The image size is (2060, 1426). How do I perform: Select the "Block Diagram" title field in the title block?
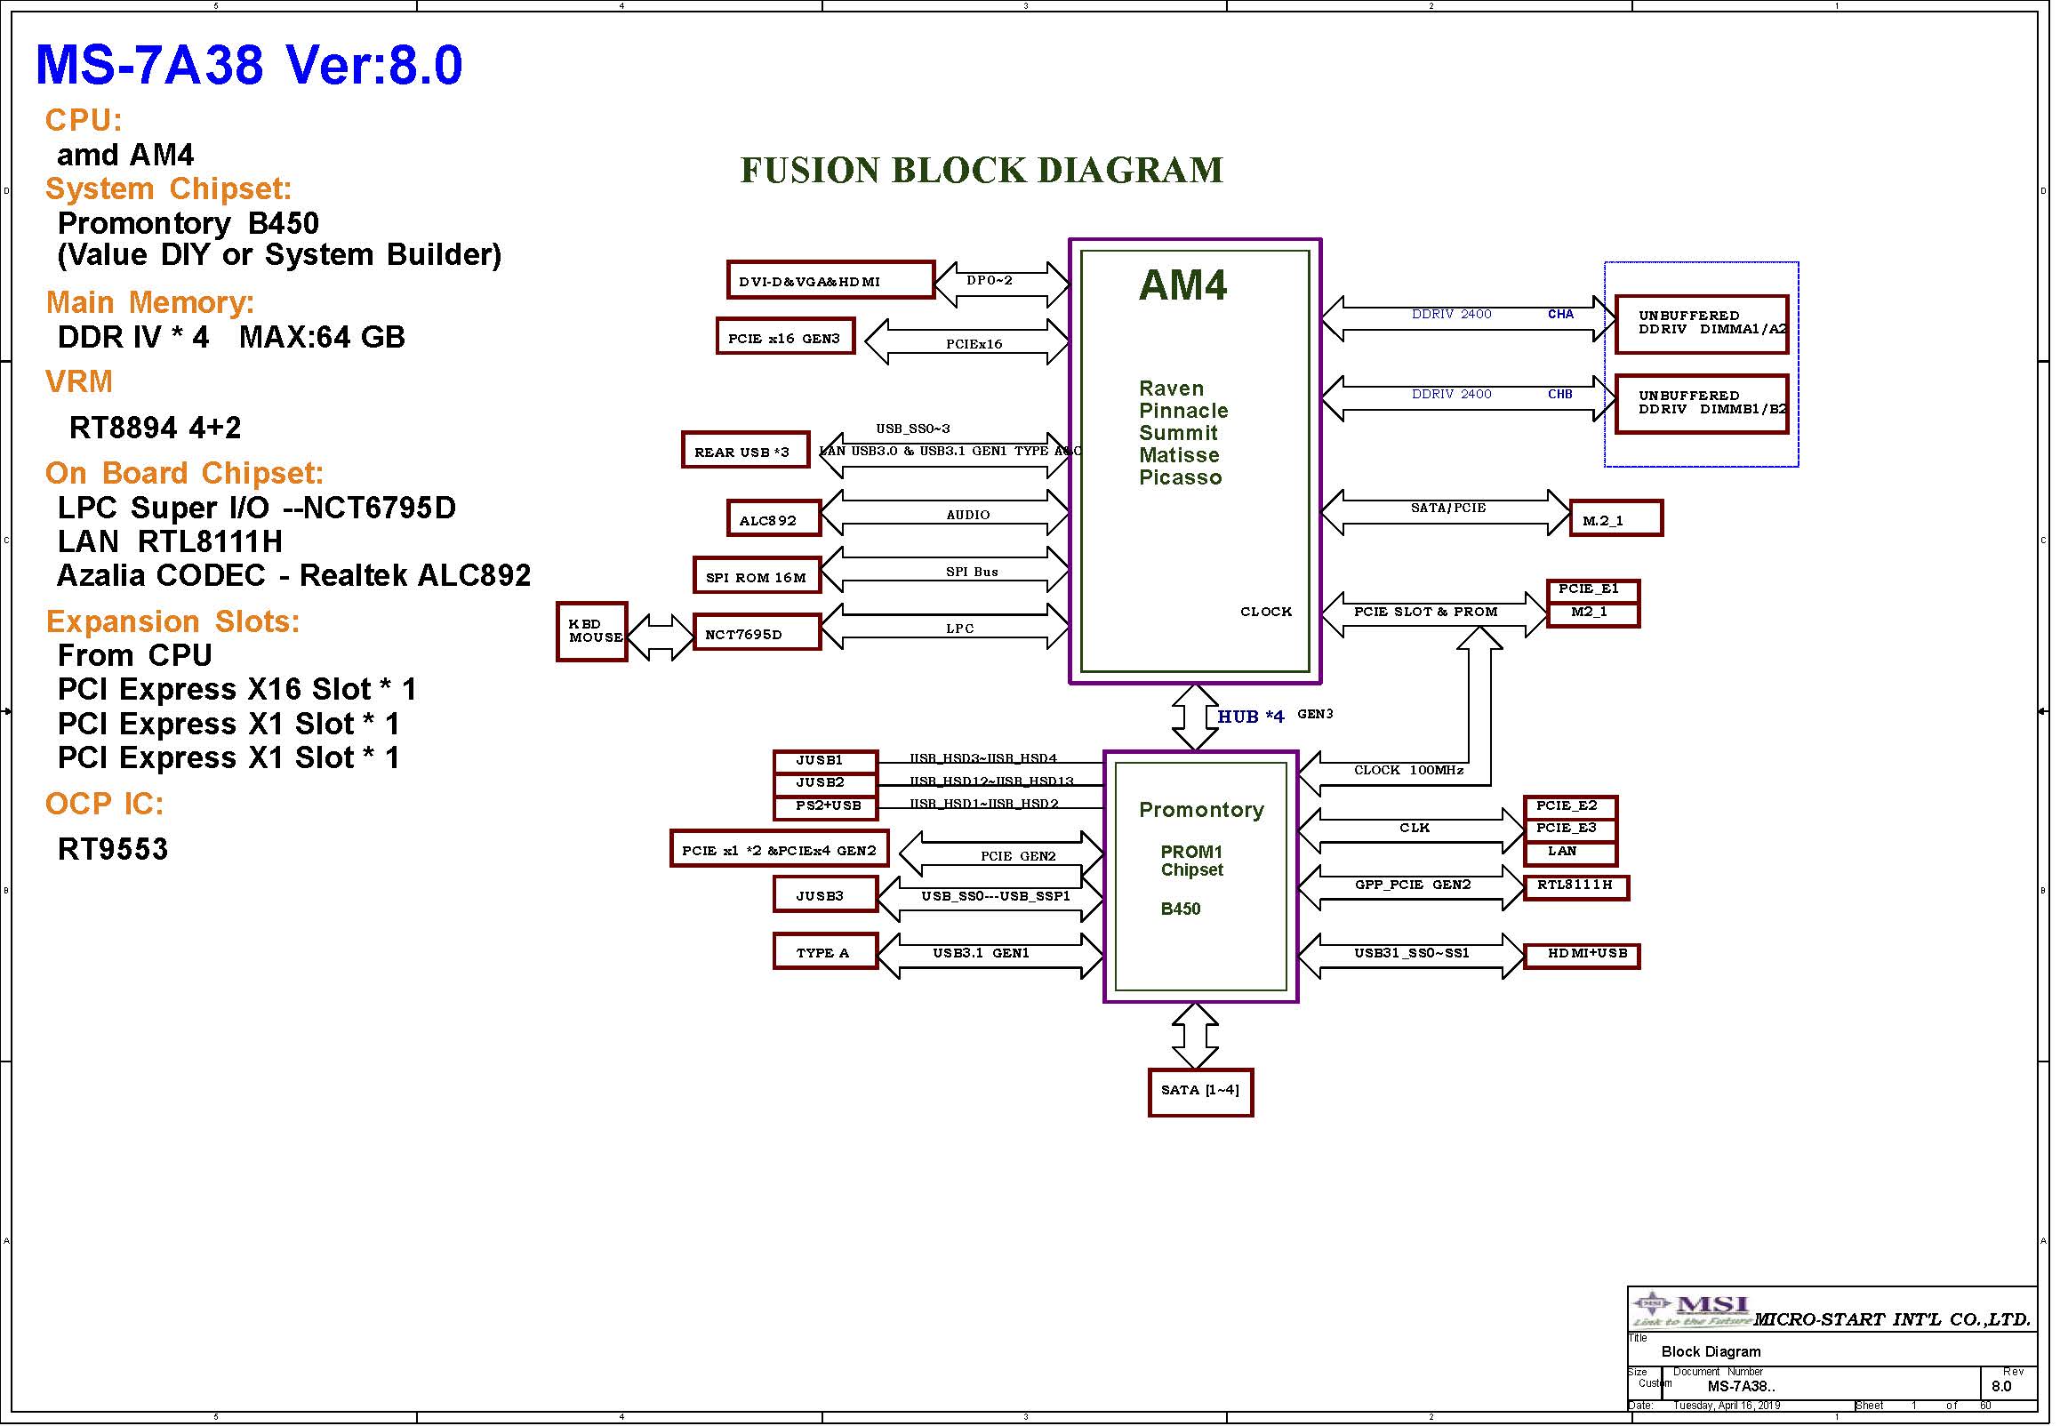tap(1711, 1351)
